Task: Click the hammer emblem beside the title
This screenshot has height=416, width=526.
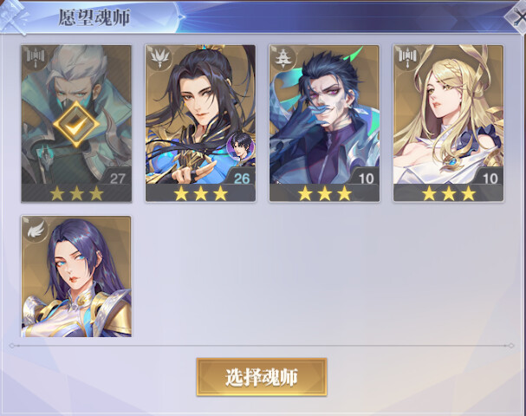Action: click(13, 16)
